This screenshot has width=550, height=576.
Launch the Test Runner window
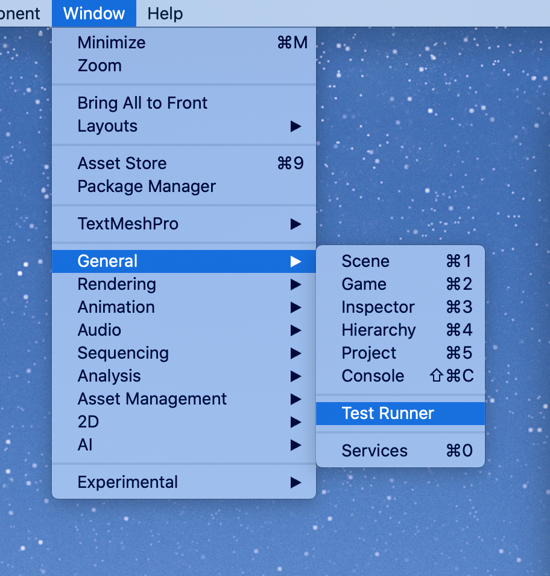tap(400, 414)
